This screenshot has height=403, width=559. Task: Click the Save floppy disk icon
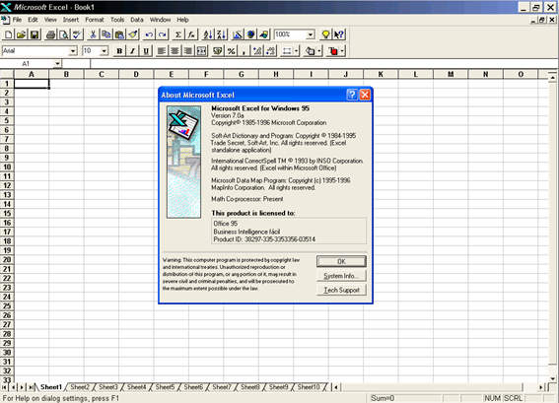[35, 34]
